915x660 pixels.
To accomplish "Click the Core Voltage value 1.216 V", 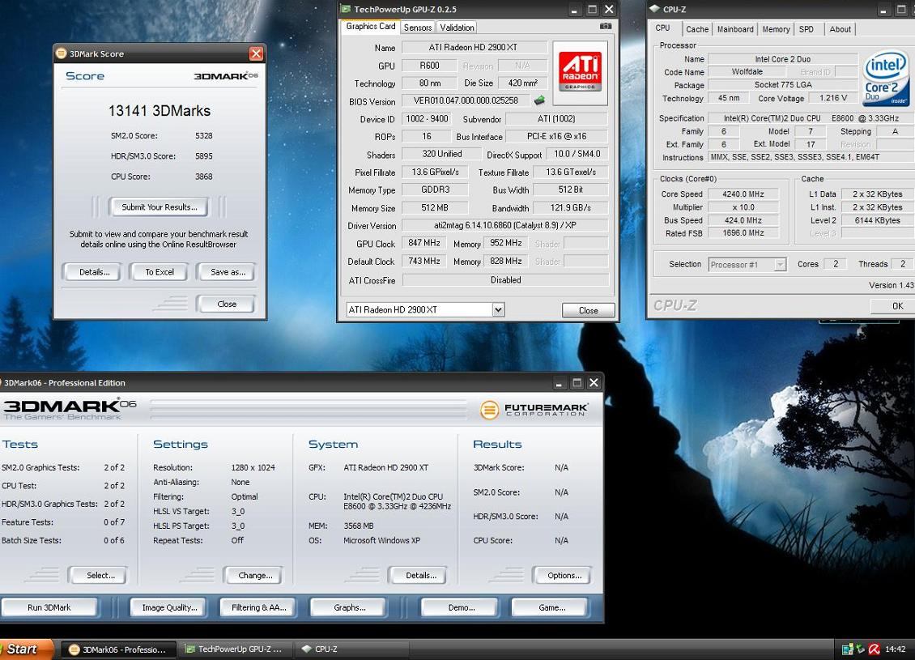I will (x=832, y=98).
